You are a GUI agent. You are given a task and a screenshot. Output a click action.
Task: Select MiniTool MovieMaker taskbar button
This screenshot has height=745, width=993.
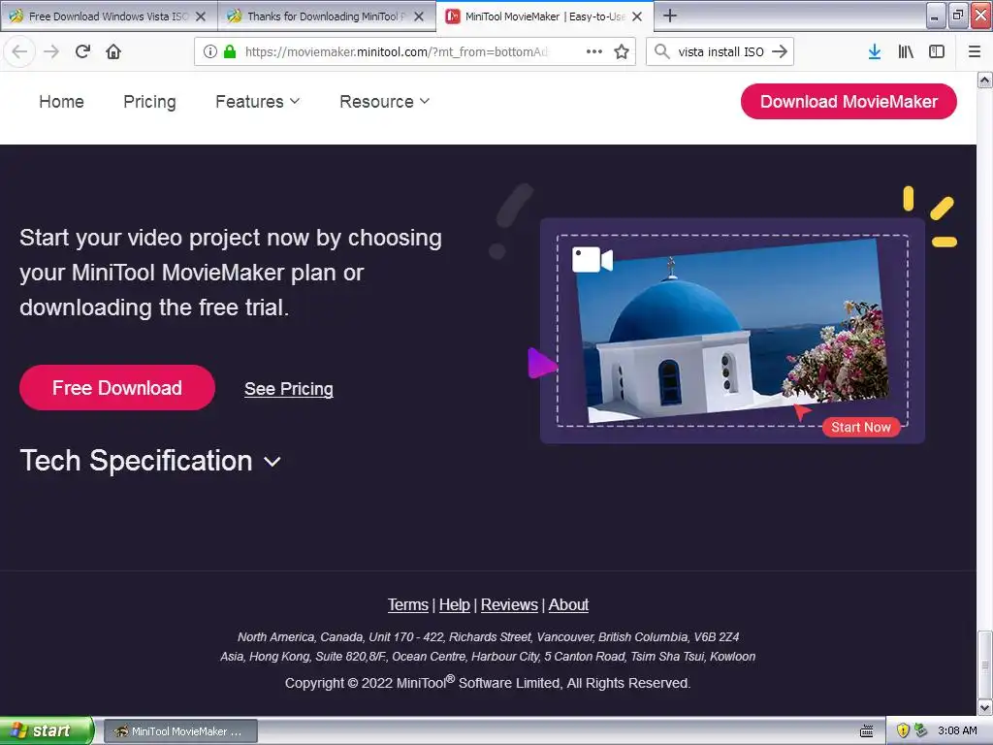click(x=180, y=731)
